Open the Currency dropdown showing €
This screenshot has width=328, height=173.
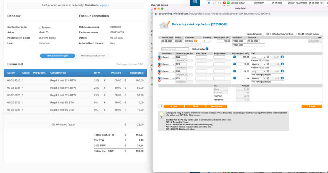tap(207, 41)
